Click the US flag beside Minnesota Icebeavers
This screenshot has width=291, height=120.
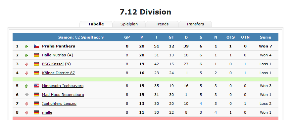[36, 86]
